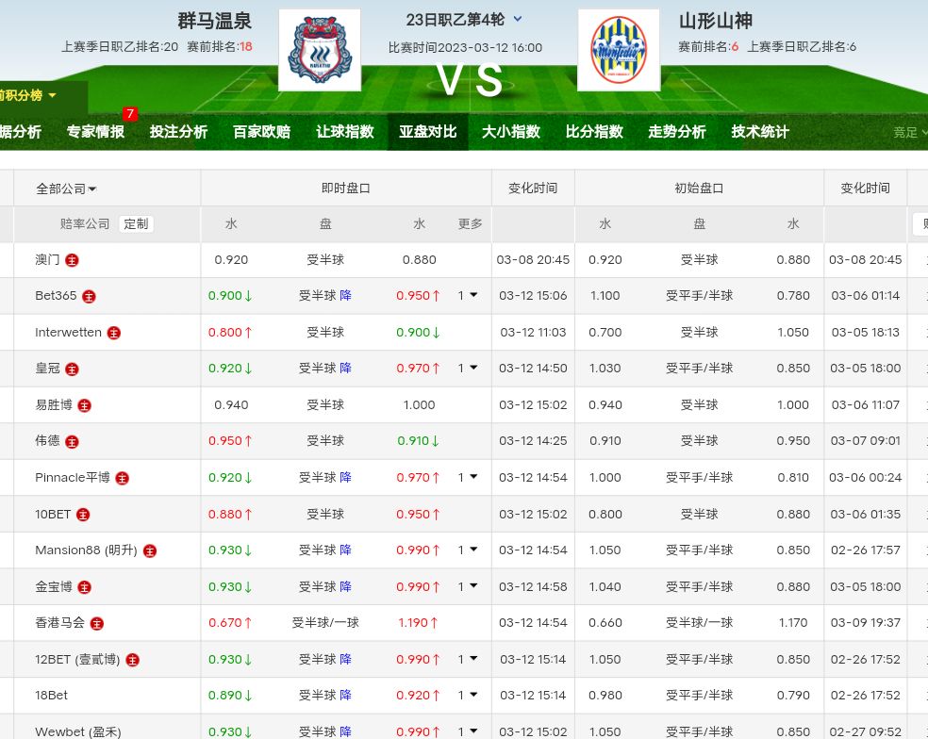Open the 专家情报 tab
This screenshot has height=739, width=928.
95,132
